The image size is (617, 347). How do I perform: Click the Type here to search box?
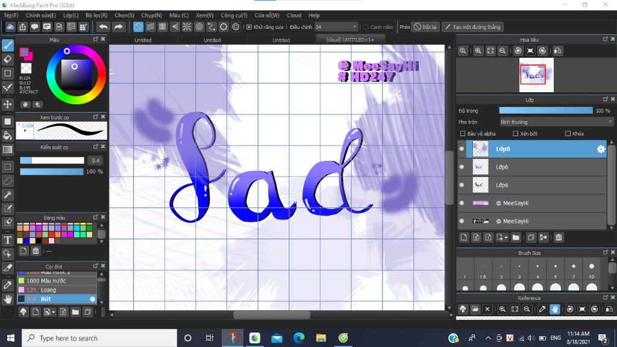tap(99, 338)
